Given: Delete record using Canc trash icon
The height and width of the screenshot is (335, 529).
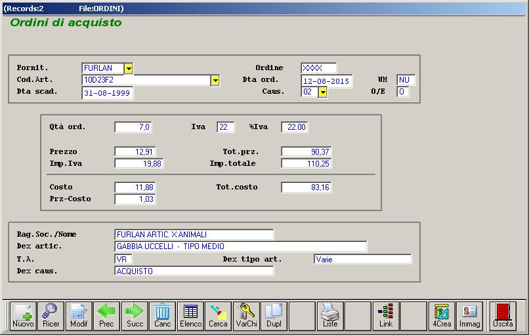Looking at the screenshot, I should [x=163, y=316].
